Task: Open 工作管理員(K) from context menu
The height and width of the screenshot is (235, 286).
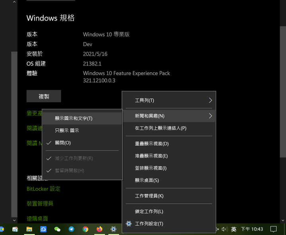Action: [169, 196]
